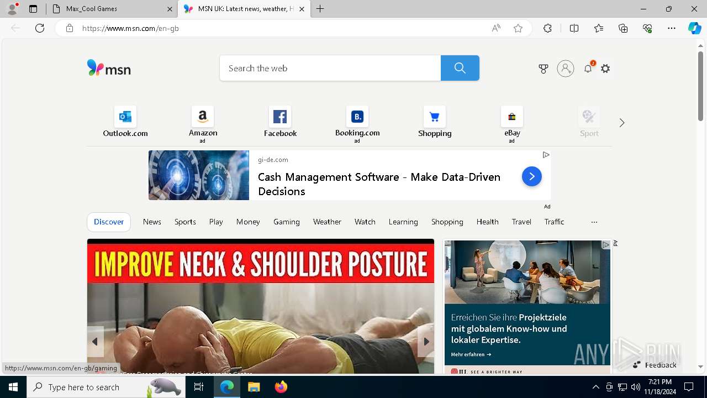The width and height of the screenshot is (707, 398).
Task: Open the Facebook shortcut
Action: pos(280,122)
